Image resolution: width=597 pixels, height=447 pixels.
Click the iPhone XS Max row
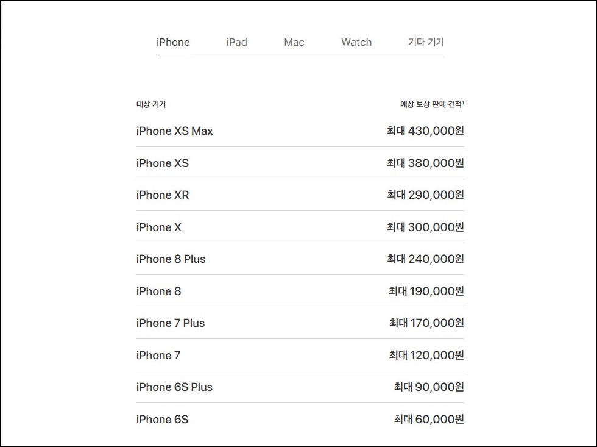(x=300, y=131)
